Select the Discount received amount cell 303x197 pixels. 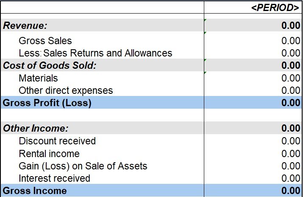253,141
